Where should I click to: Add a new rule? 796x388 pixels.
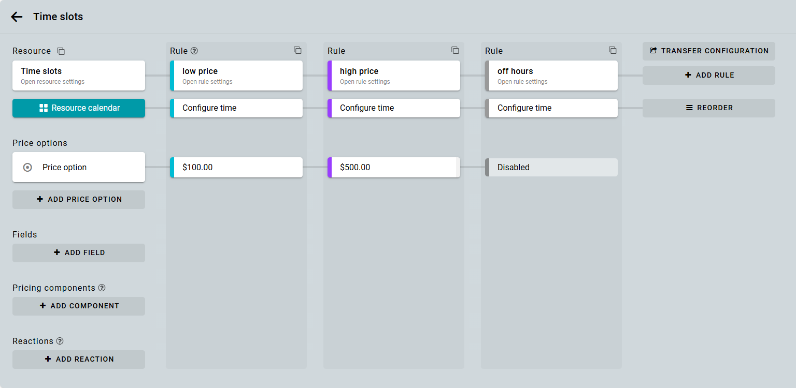(x=708, y=75)
